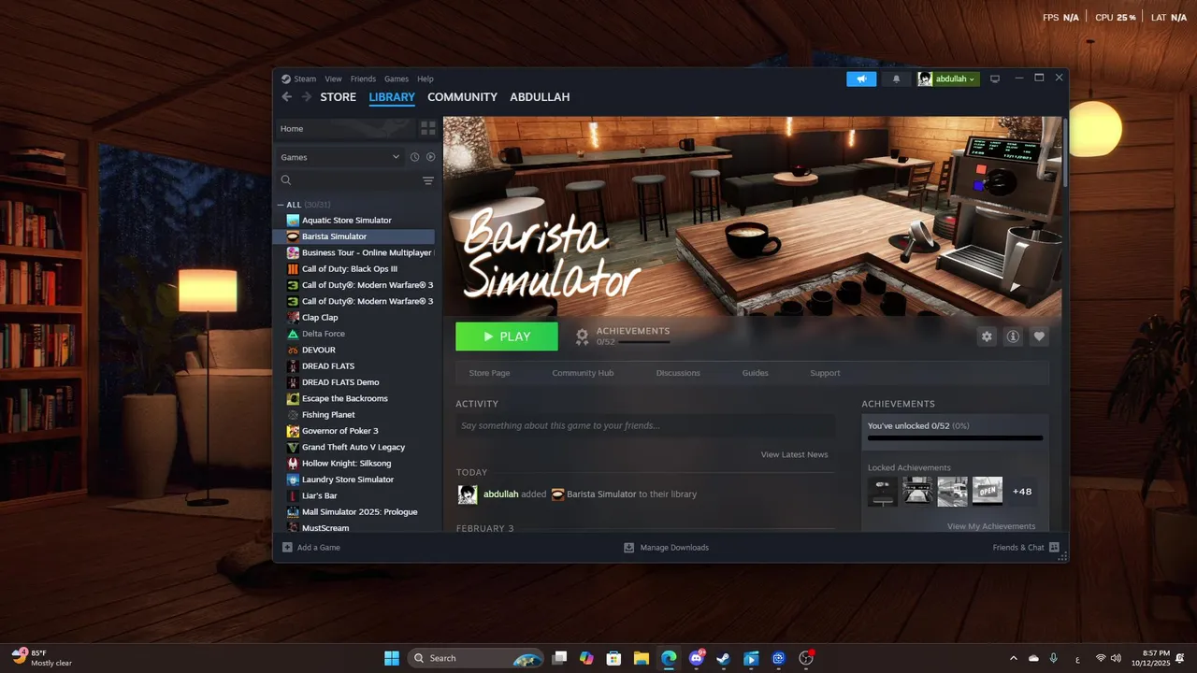The width and height of the screenshot is (1197, 673).
Task: Open the Windows Start menu
Action: click(392, 658)
